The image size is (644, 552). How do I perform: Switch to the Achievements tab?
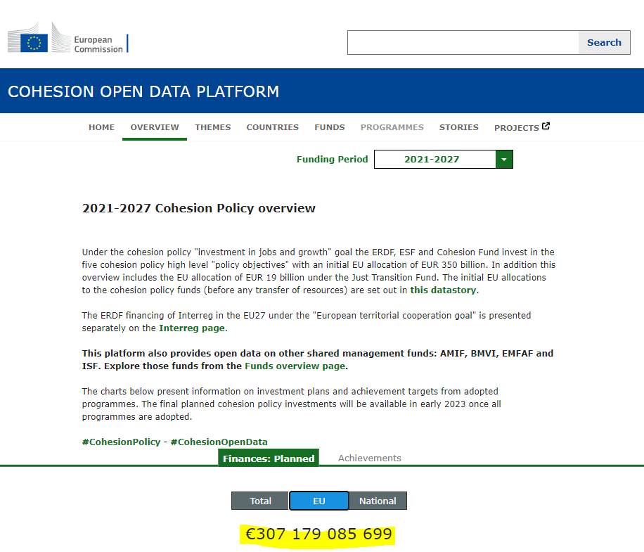pos(370,458)
